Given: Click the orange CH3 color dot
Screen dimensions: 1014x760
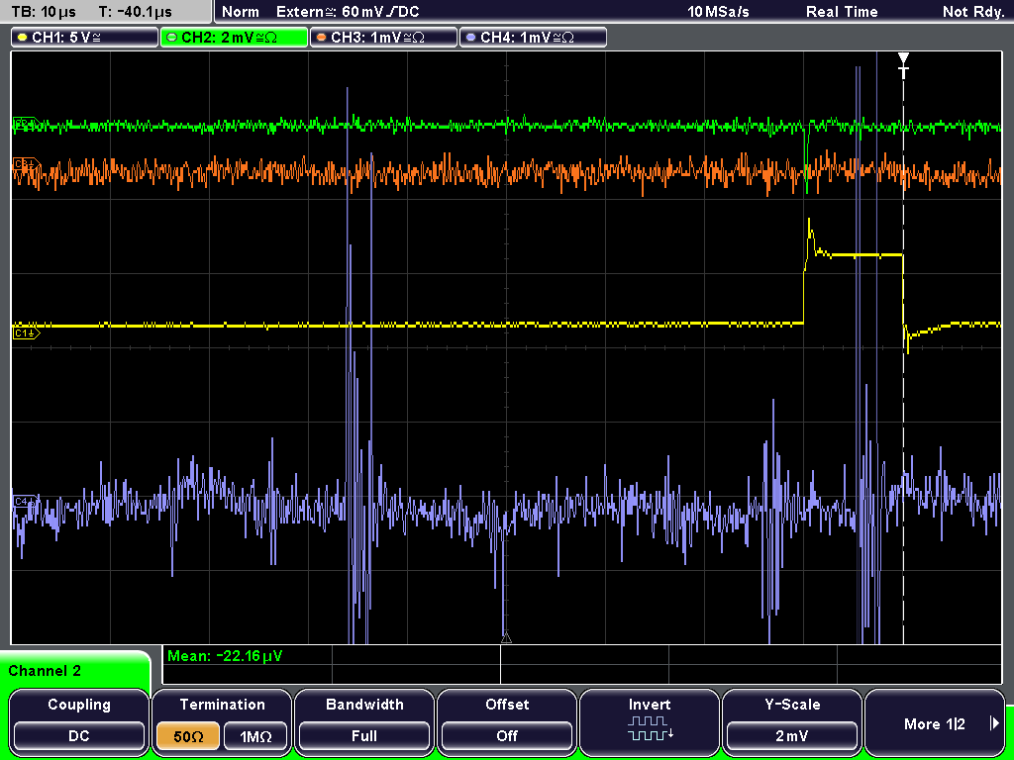Looking at the screenshot, I should (321, 38).
